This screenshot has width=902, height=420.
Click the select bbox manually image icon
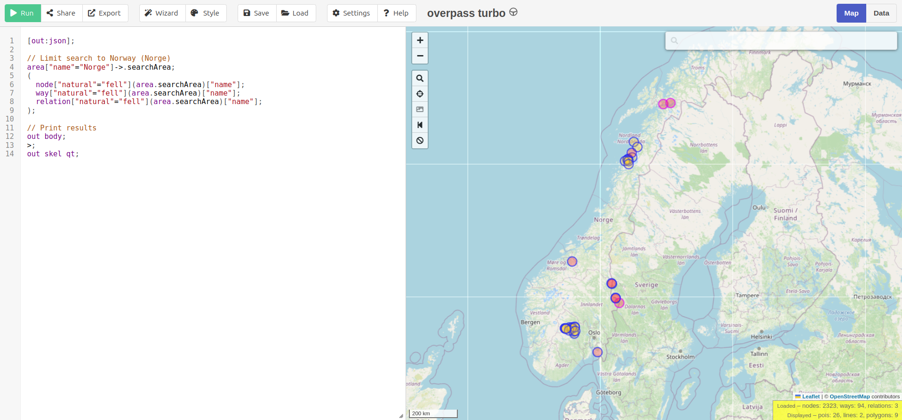point(420,109)
